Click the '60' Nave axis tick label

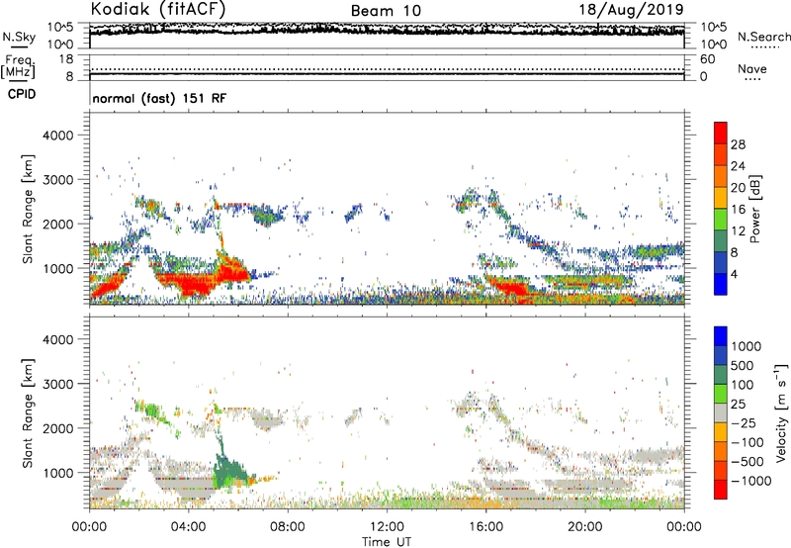(707, 59)
